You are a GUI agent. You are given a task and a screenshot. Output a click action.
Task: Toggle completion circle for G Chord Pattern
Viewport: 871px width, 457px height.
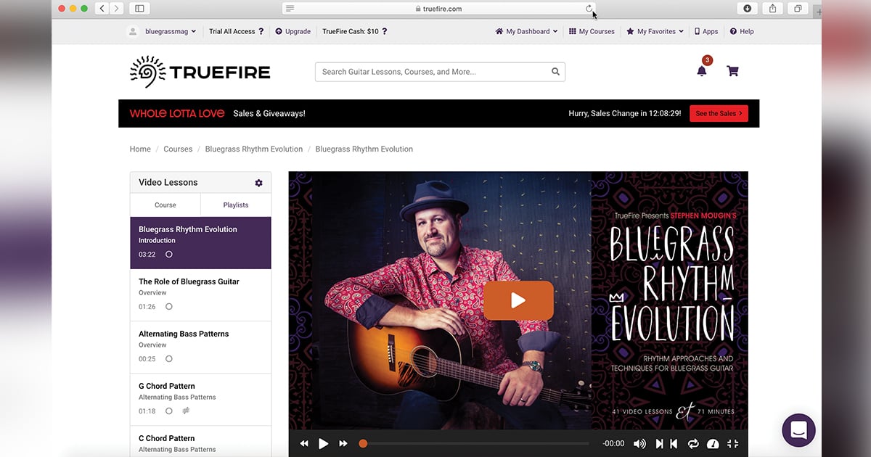coord(169,411)
